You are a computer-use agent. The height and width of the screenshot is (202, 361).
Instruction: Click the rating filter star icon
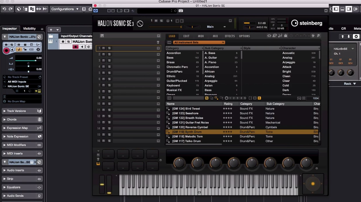(x=227, y=98)
